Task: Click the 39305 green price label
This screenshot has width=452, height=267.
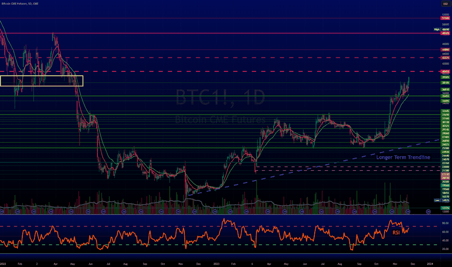Action: point(446,77)
